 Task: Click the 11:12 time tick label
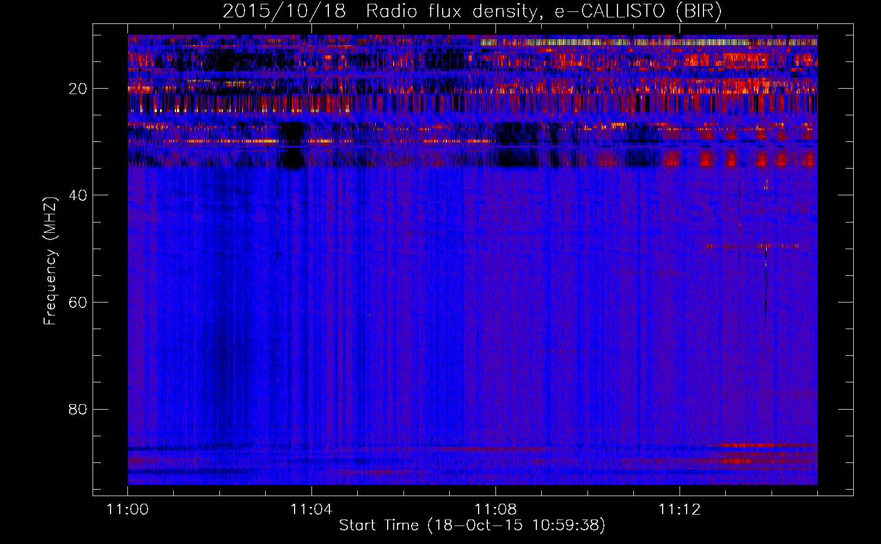tap(680, 510)
